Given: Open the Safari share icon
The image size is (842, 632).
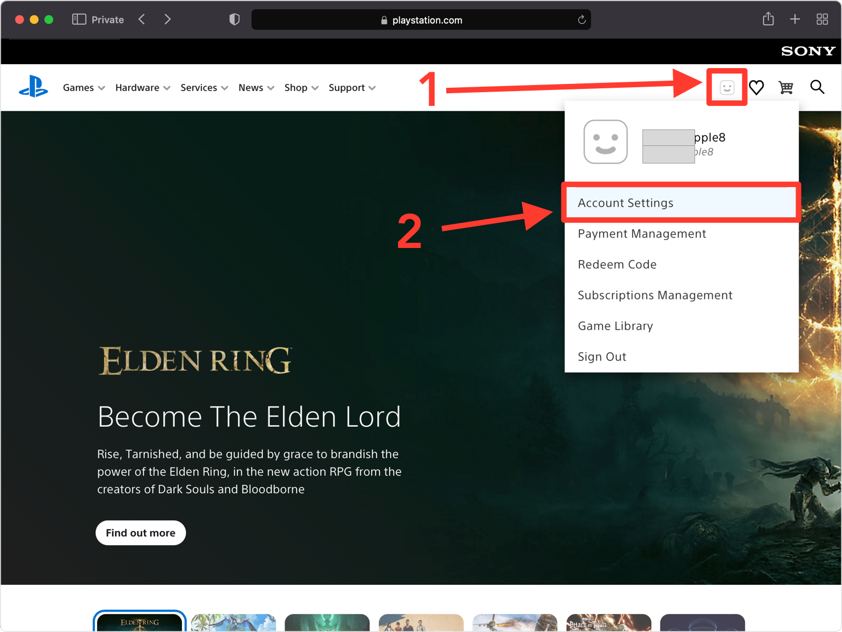Looking at the screenshot, I should [x=769, y=19].
